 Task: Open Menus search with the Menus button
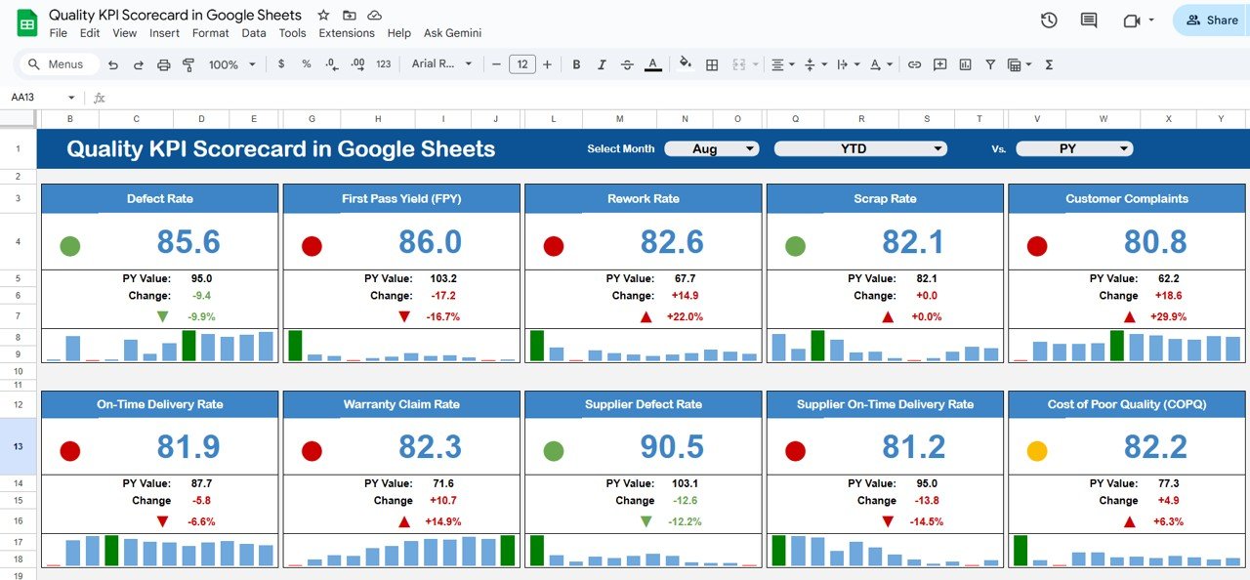click(x=58, y=63)
